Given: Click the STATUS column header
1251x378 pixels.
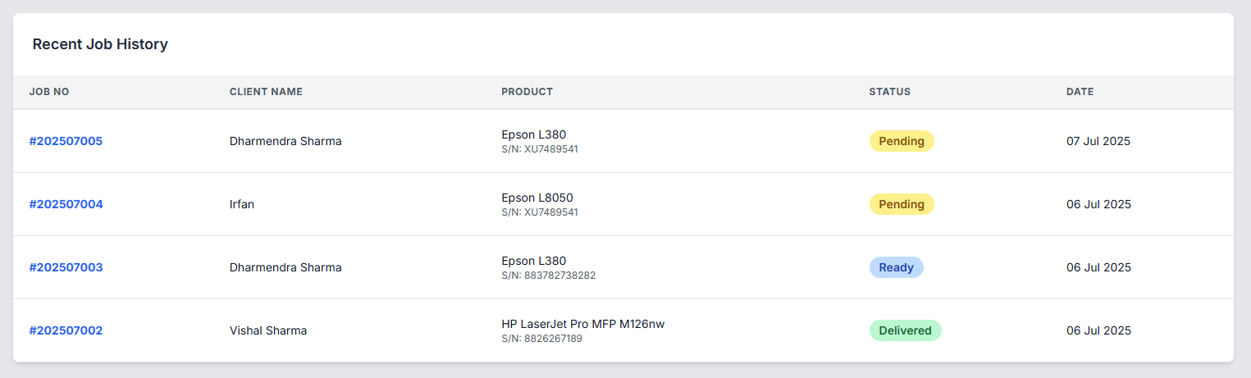Looking at the screenshot, I should (889, 92).
